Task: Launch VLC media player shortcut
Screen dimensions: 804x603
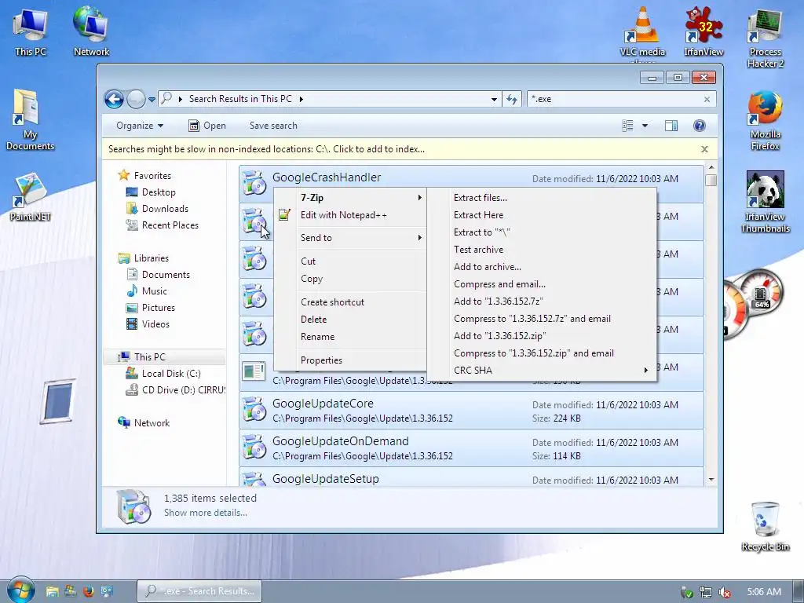Action: (x=642, y=33)
